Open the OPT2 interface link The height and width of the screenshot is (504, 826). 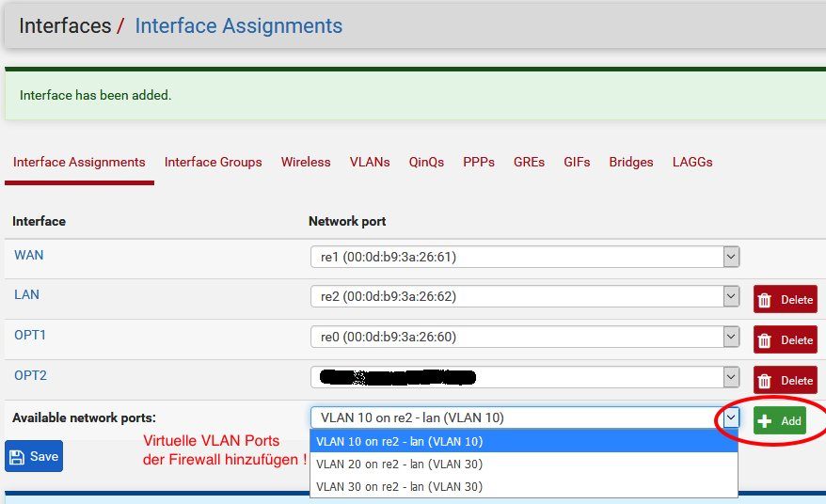click(x=30, y=375)
